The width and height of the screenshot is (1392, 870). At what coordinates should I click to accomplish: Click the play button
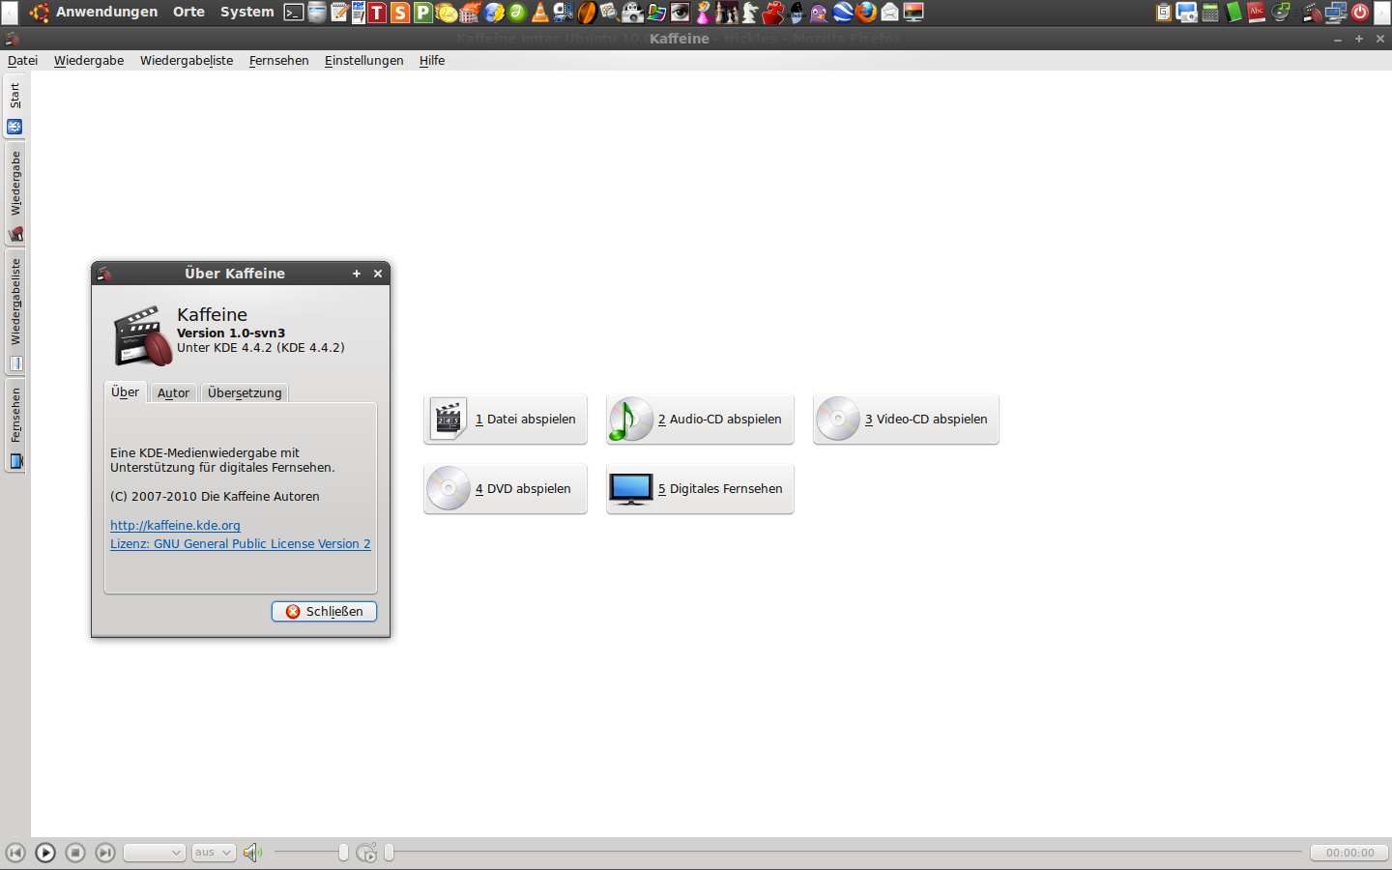click(x=45, y=853)
